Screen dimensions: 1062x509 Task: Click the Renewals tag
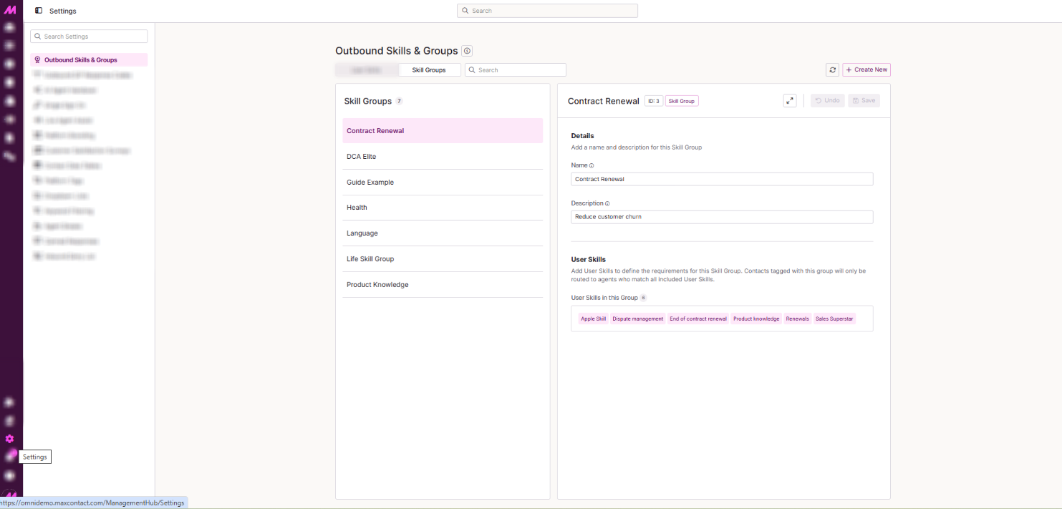(x=797, y=319)
